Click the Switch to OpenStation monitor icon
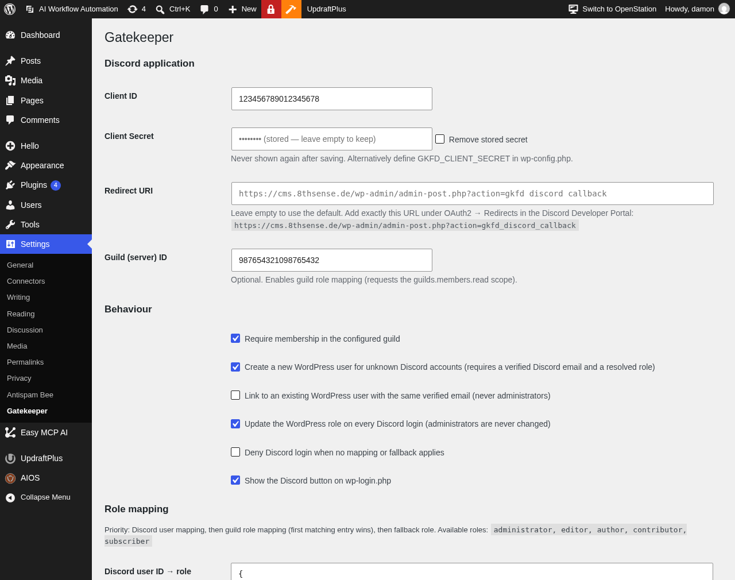The image size is (735, 580). 573,9
